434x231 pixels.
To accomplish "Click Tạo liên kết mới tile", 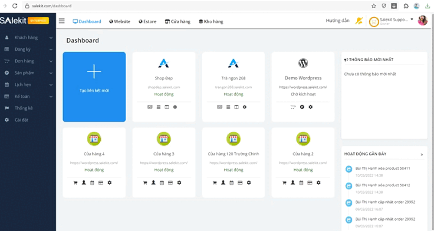I will pyautogui.click(x=94, y=87).
